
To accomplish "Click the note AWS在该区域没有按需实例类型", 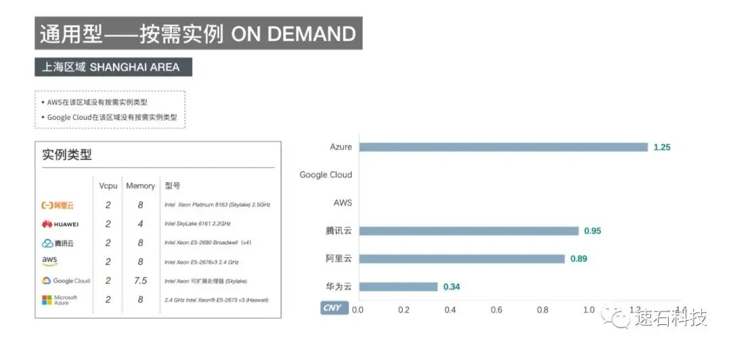I will click(x=97, y=102).
